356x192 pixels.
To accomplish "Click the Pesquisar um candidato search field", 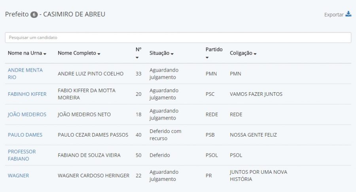I will (178, 38).
